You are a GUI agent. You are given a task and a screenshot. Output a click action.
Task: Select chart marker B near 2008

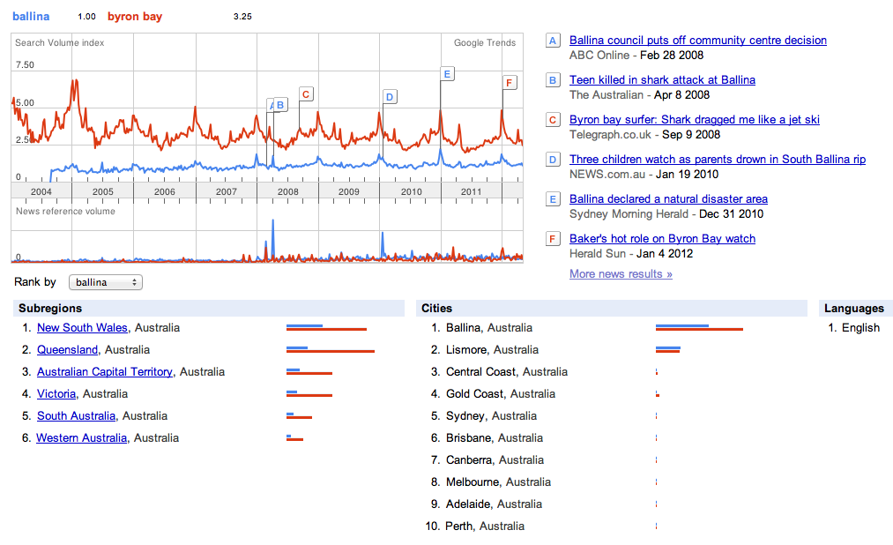click(280, 105)
